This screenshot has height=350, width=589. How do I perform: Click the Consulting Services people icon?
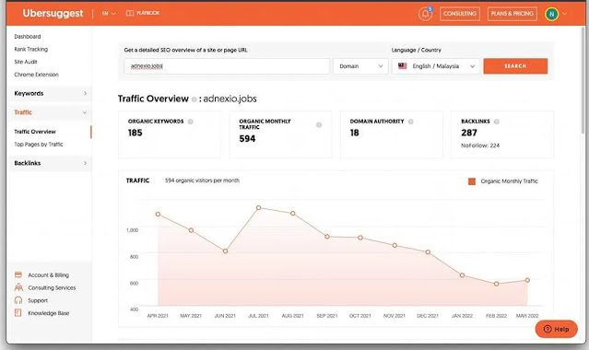pos(18,287)
